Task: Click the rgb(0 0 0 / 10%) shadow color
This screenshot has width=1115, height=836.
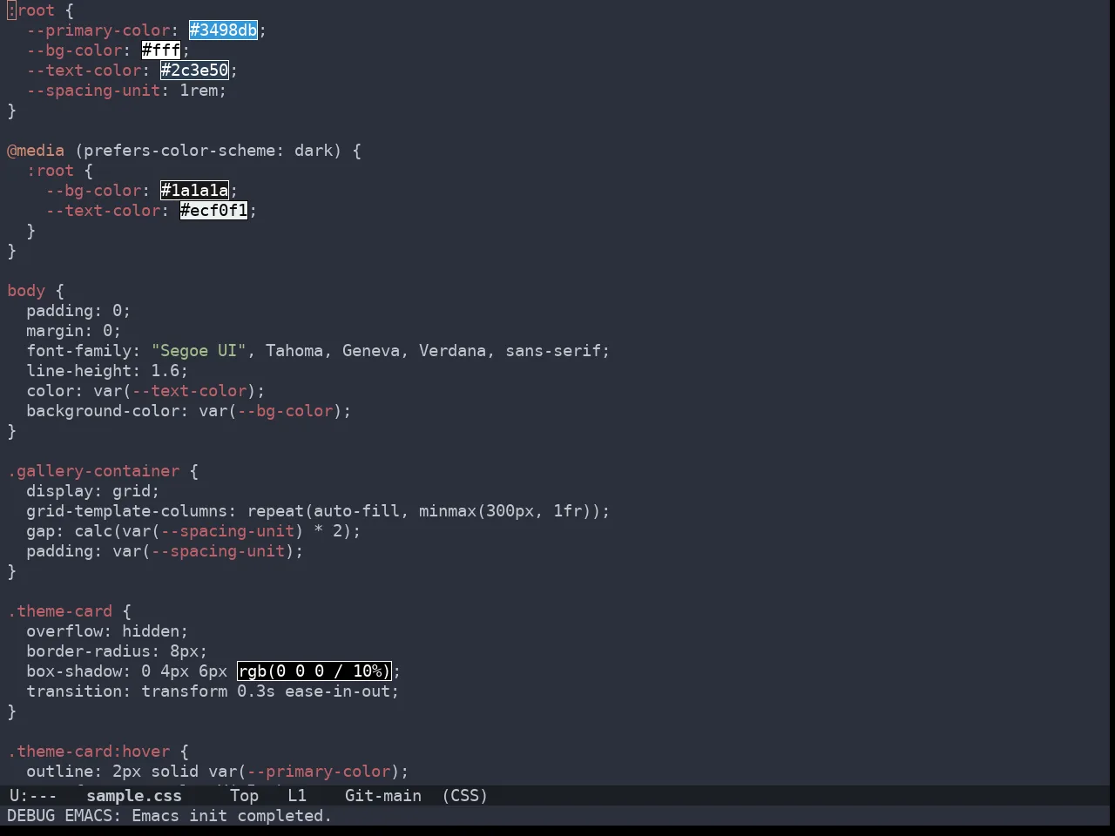Action: click(314, 671)
